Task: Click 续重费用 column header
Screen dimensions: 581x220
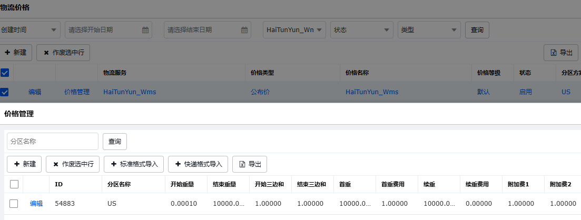Action: coord(477,184)
